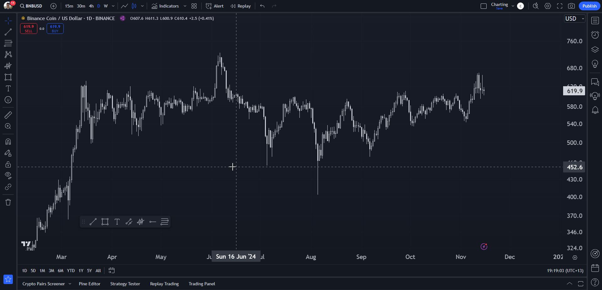Screen dimensions: 602x290
Task: Click the 619.9 BUY button
Action: click(55, 29)
